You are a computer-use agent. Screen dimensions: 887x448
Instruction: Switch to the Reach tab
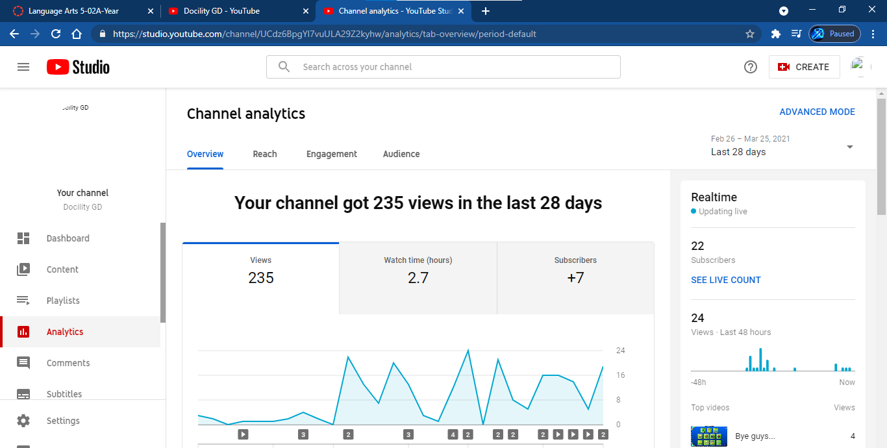265,154
